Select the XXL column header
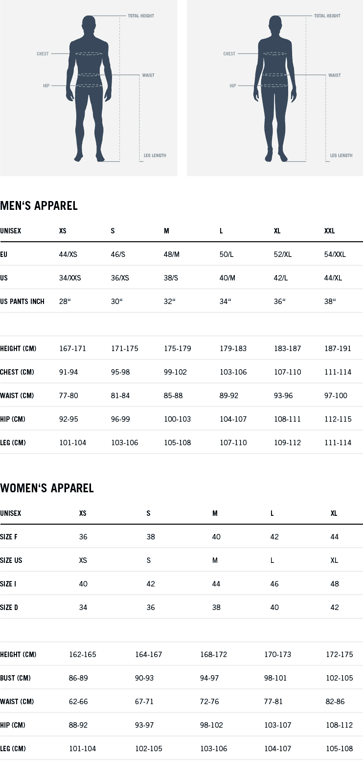363x761 pixels. (x=330, y=231)
